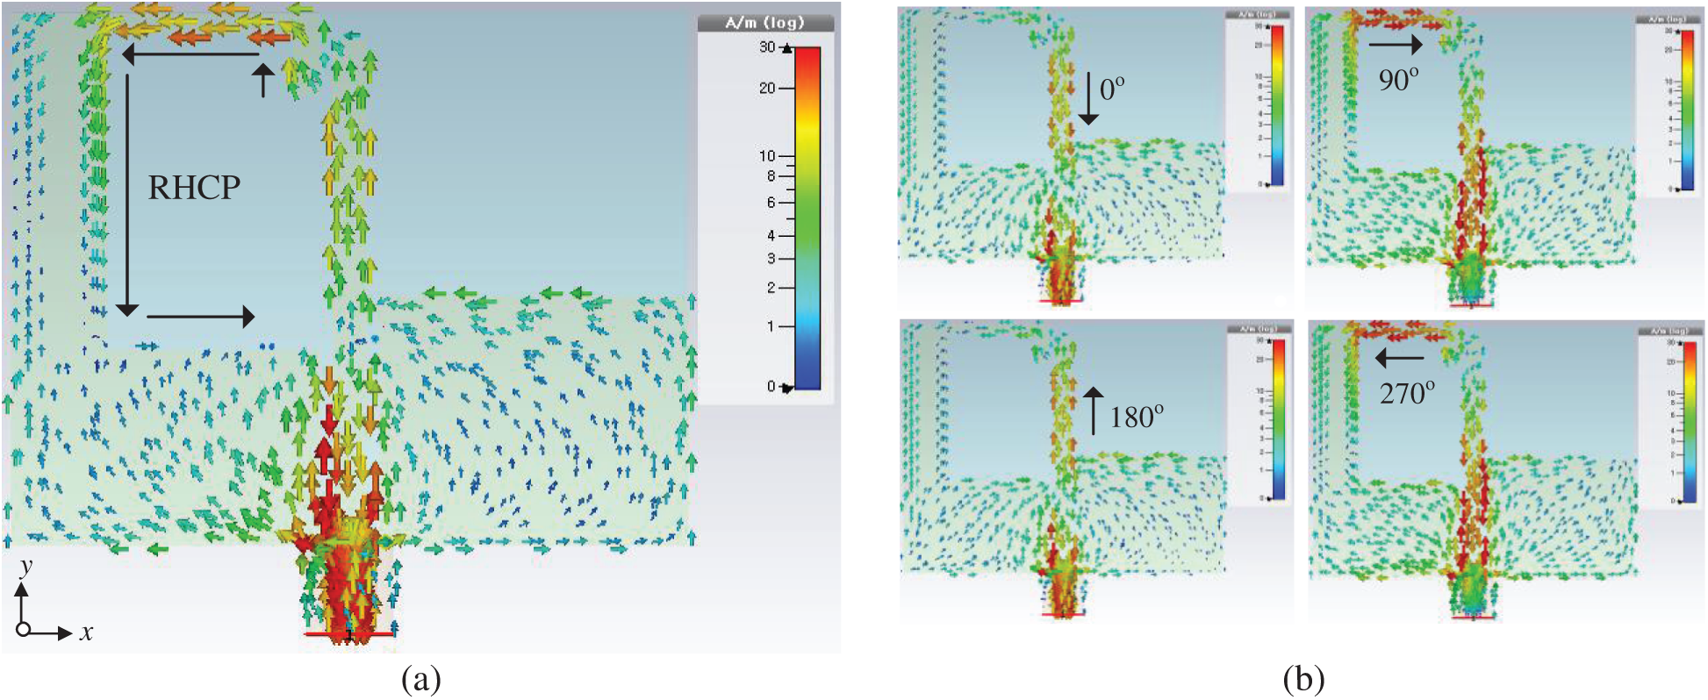Click the (a) subfigure caption label

(421, 678)
